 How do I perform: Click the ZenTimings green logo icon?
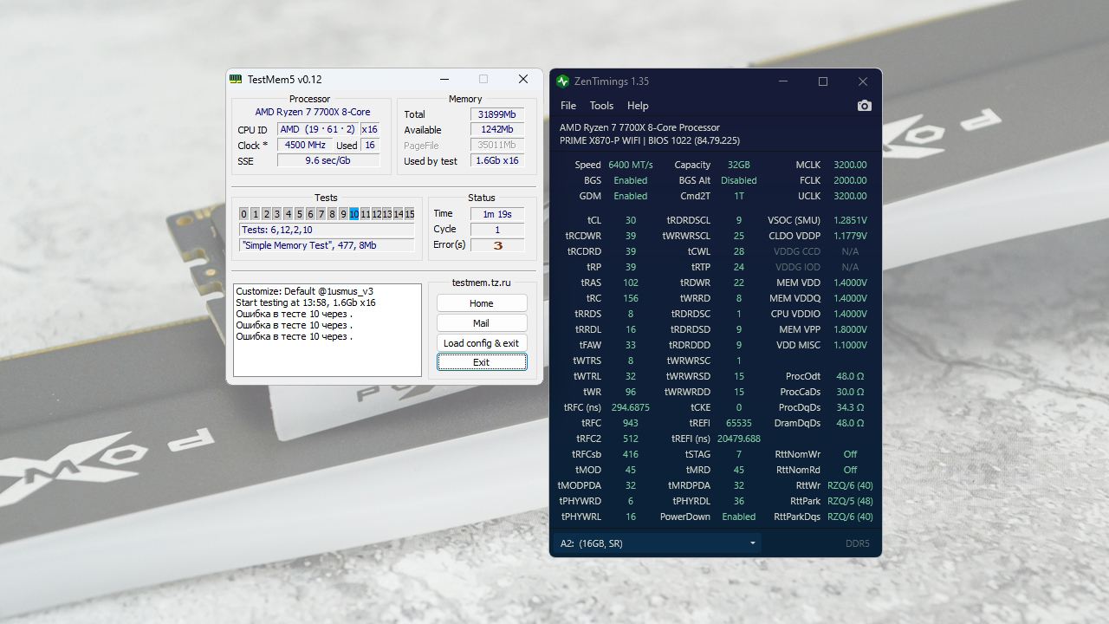pyautogui.click(x=563, y=81)
